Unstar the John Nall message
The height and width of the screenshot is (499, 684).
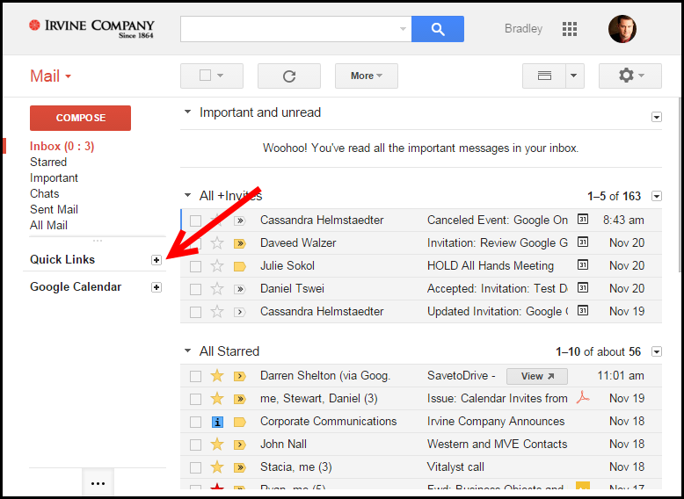(x=217, y=444)
